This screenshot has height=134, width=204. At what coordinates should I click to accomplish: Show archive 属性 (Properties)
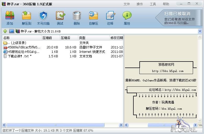point(127,18)
